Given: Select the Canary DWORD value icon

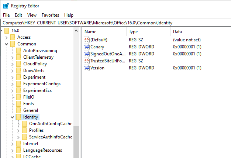Looking at the screenshot, I should pos(87,47).
